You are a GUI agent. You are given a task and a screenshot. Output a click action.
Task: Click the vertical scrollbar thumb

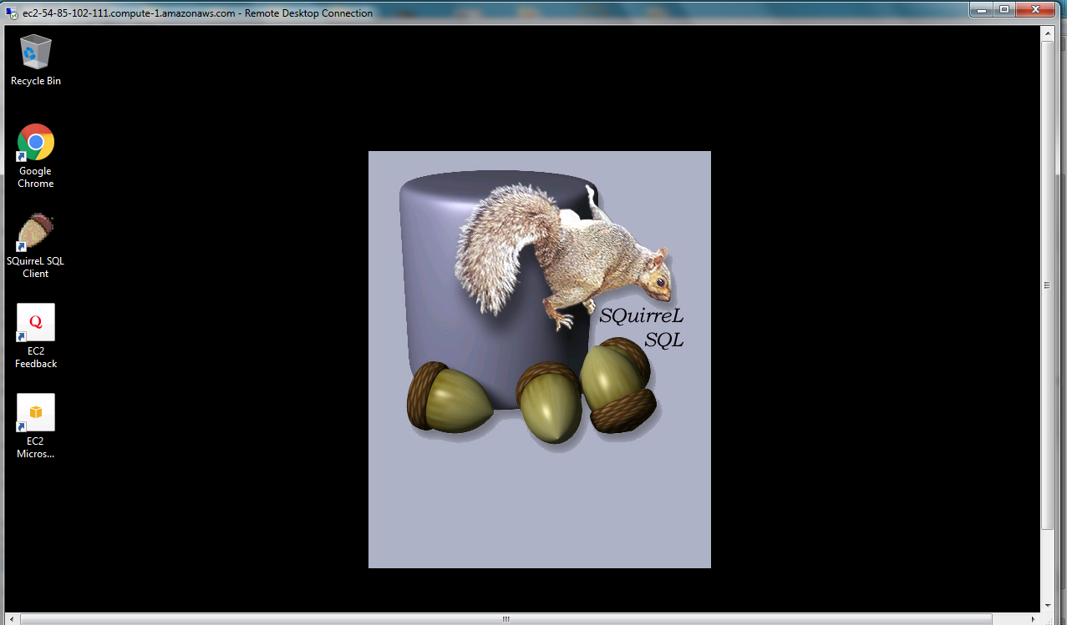pos(1047,284)
